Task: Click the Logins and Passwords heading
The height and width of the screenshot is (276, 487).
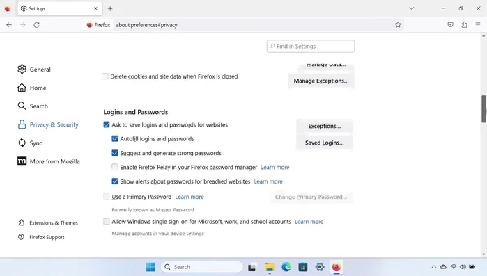Action: tap(136, 112)
